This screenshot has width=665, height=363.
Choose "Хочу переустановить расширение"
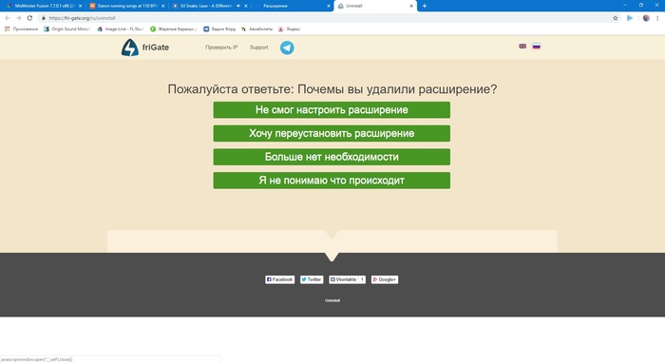332,133
